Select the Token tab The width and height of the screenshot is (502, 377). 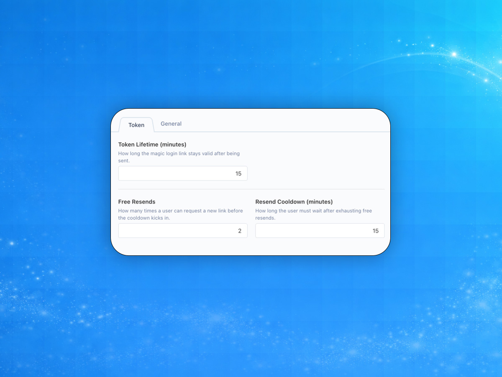[136, 125]
